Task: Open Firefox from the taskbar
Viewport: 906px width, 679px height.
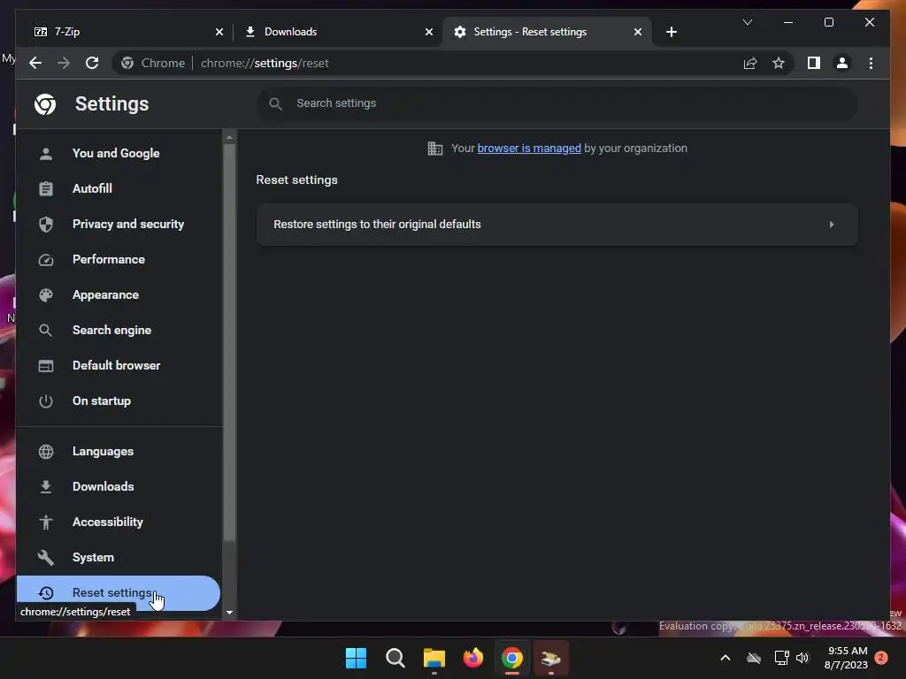Action: point(473,658)
